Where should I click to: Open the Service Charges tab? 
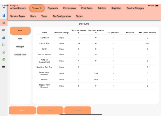(x=135, y=8)
